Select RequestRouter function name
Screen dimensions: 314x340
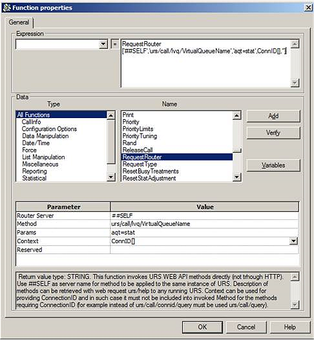point(177,157)
